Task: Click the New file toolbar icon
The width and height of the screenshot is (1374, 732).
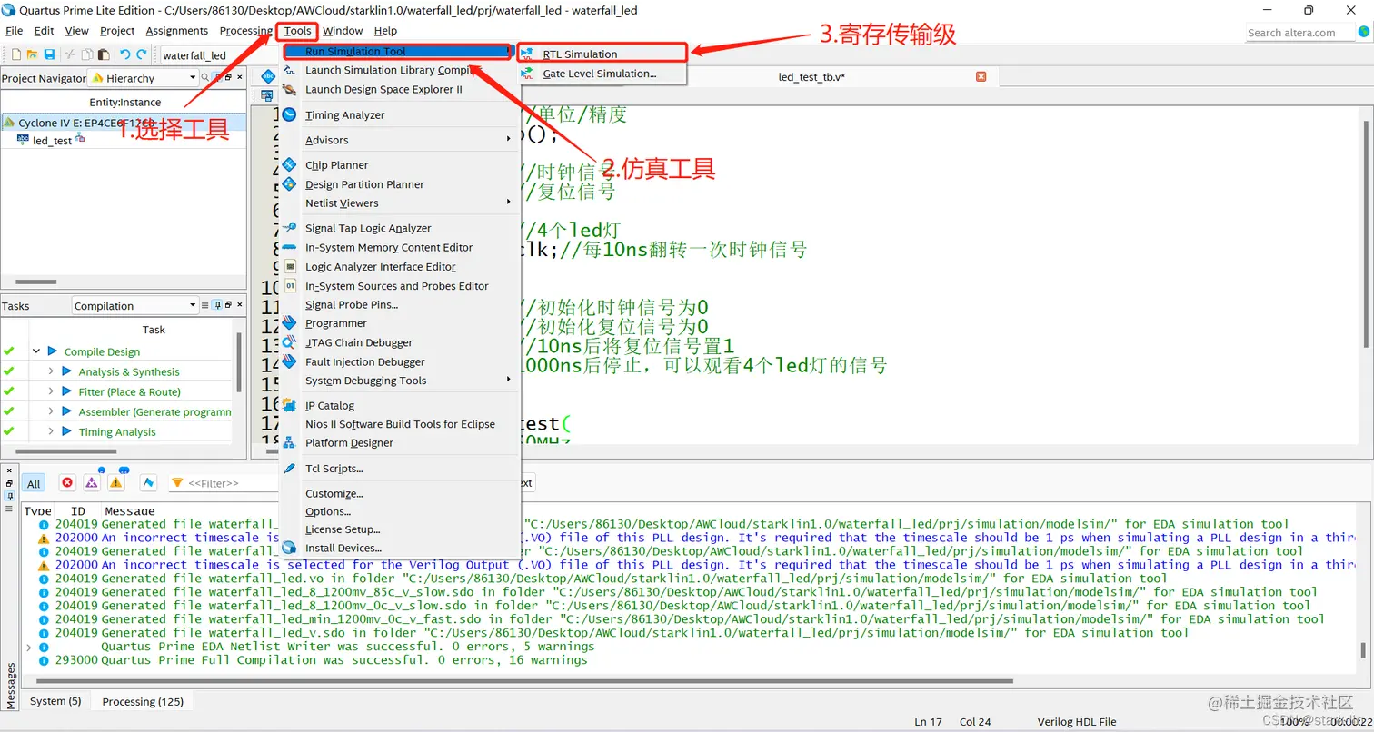Action: click(x=16, y=55)
